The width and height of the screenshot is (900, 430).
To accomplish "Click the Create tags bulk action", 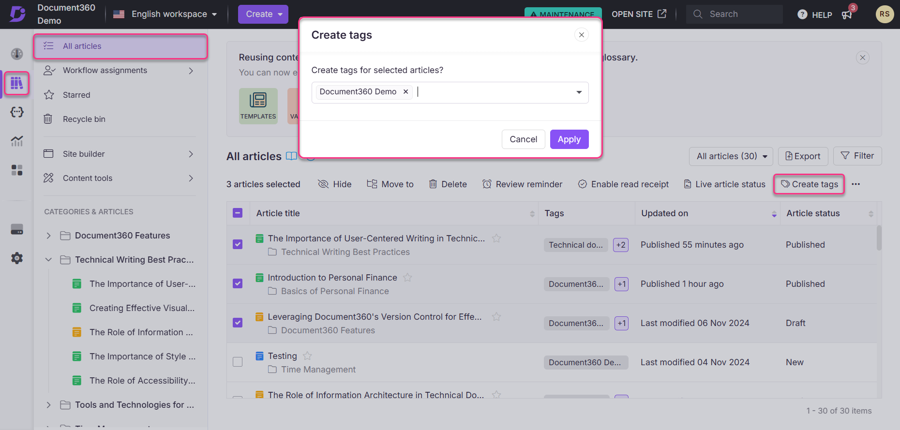I will point(809,184).
